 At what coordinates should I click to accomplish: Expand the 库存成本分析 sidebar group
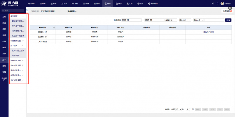pos(17,61)
